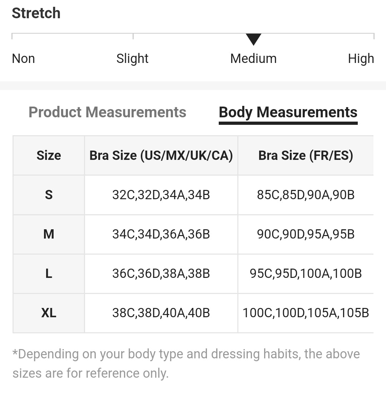
Task: Click the Bra Size (FR/ES) column header
Action: (306, 156)
